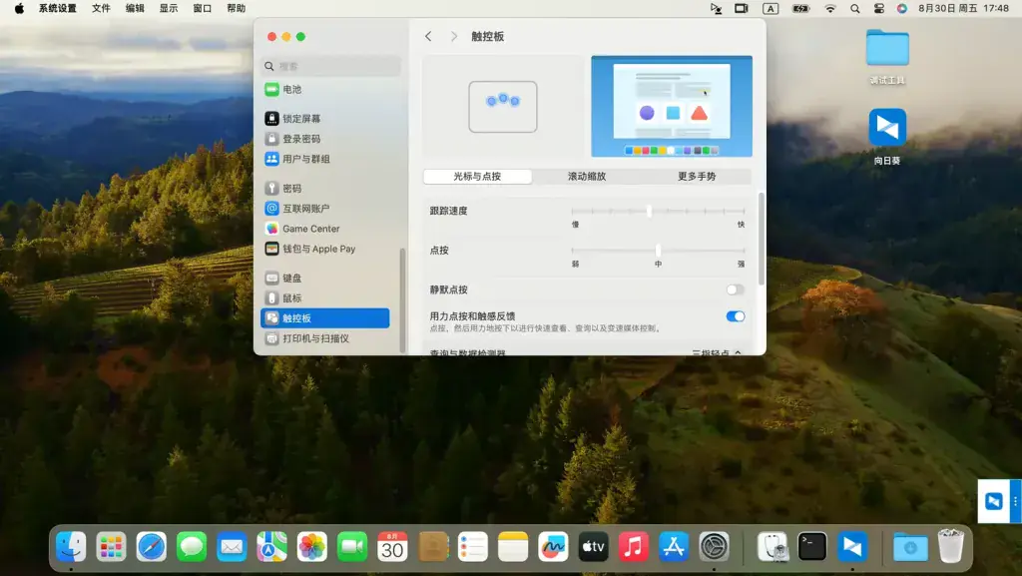Screen dimensions: 1022x576
Task: Open the Apple menu
Action: click(19, 8)
